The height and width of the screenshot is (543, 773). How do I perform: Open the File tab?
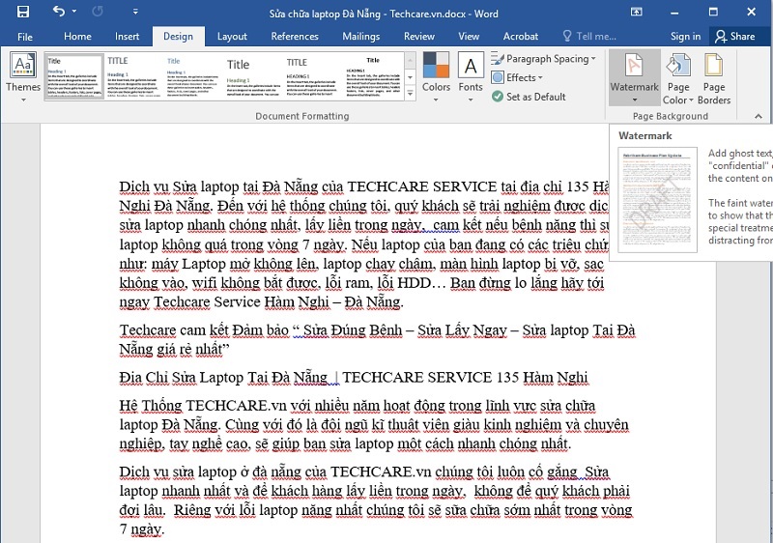[x=25, y=37]
